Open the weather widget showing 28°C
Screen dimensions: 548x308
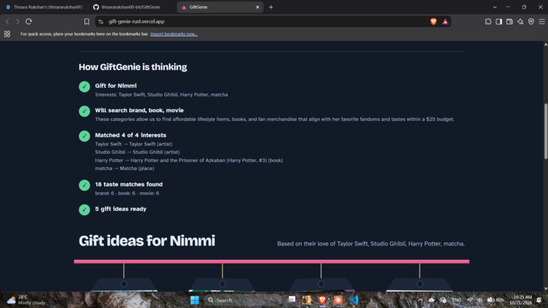27,300
